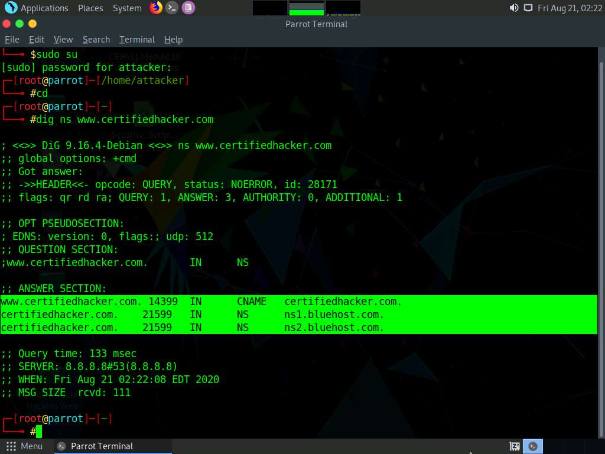Click the '[sudo] password for attacker:' line
605x454 pixels.
click(x=86, y=67)
